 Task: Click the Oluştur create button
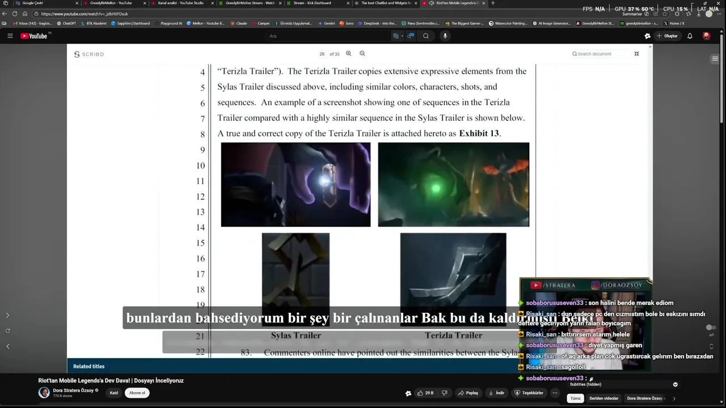(x=668, y=36)
